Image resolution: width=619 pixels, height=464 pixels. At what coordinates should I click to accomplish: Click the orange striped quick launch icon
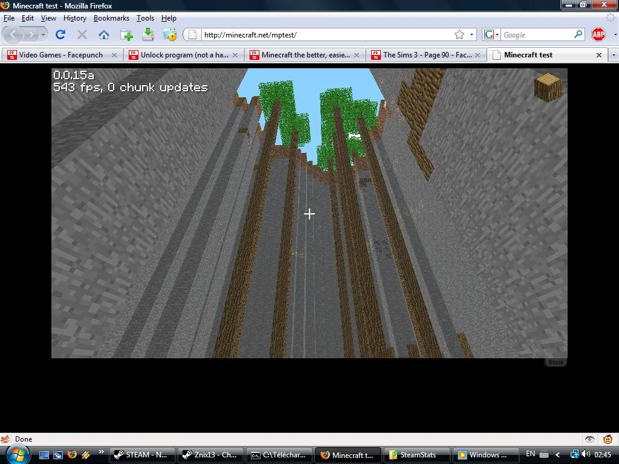(x=86, y=456)
